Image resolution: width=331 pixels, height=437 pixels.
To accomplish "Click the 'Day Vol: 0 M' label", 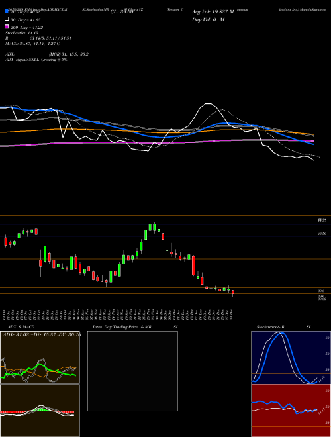I will pos(208,19).
